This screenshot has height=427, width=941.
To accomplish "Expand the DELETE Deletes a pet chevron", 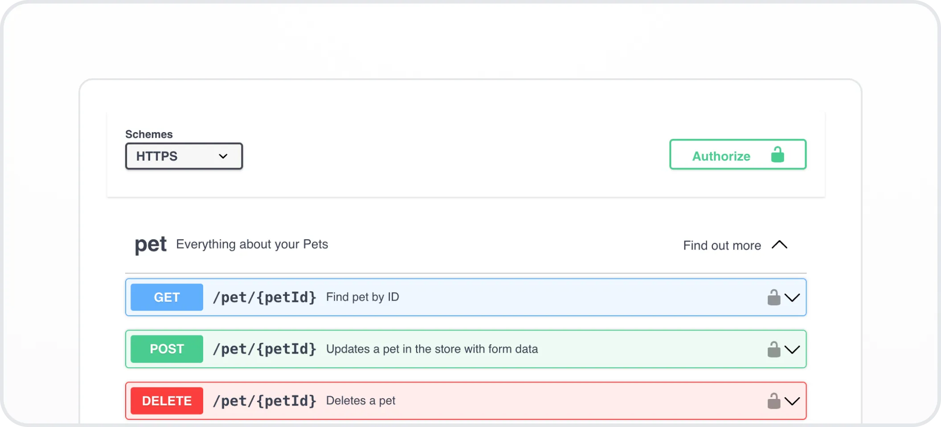I will pyautogui.click(x=792, y=401).
